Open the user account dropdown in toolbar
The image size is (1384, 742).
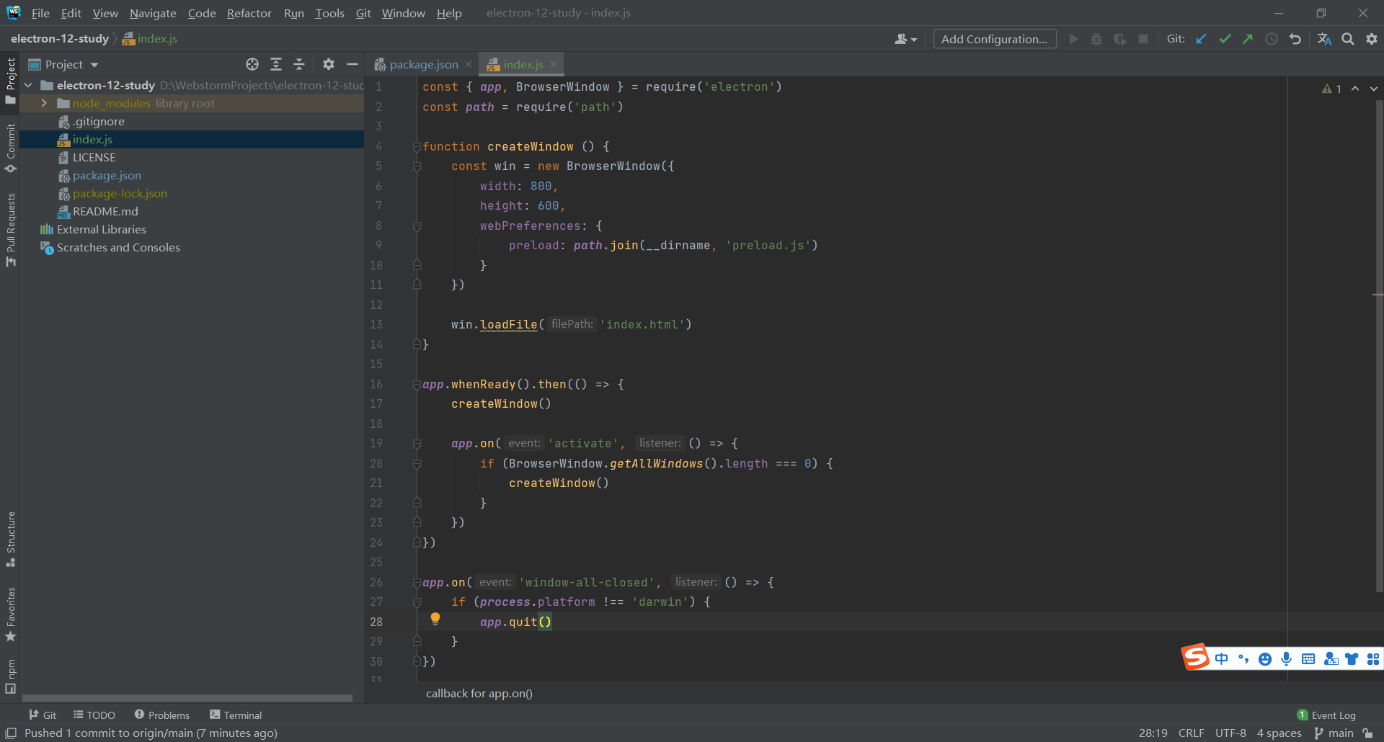coord(905,39)
